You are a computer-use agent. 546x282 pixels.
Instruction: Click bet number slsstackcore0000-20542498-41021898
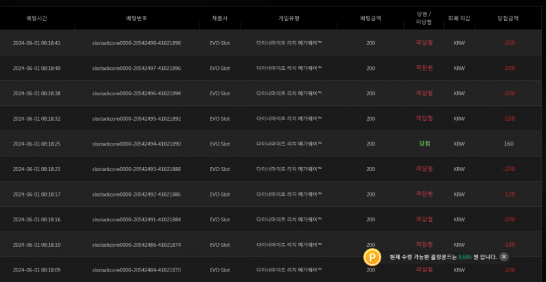click(137, 43)
